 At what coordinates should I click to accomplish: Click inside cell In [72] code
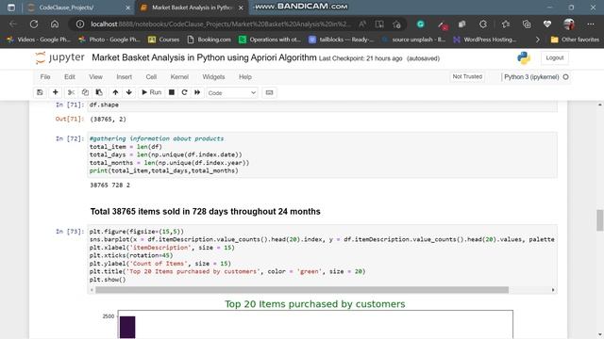click(x=322, y=154)
